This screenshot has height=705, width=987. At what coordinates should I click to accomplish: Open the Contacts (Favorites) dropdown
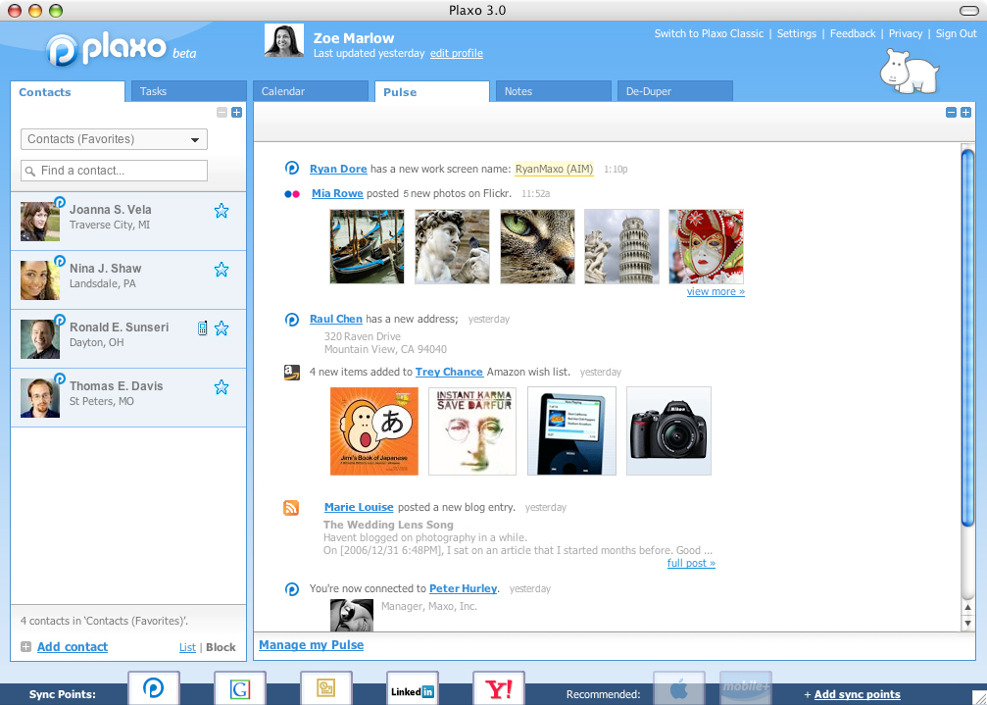[x=114, y=139]
